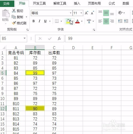Switch to the Insert (插入) tab
This screenshot has height=134, width=133.
(x=77, y=3)
